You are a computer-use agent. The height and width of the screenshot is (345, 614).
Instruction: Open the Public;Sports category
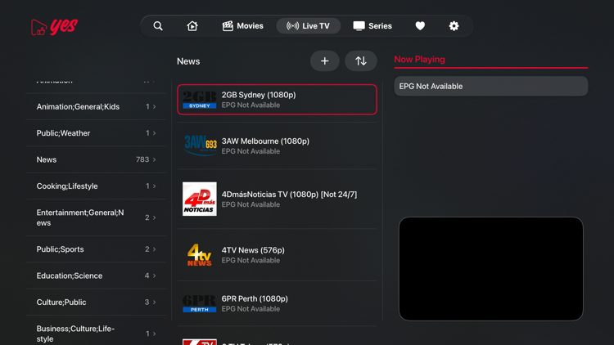[97, 249]
